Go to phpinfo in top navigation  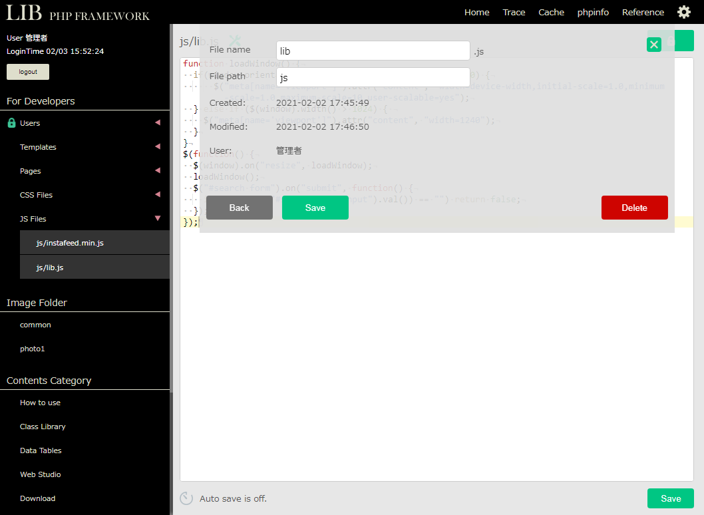[x=593, y=12]
